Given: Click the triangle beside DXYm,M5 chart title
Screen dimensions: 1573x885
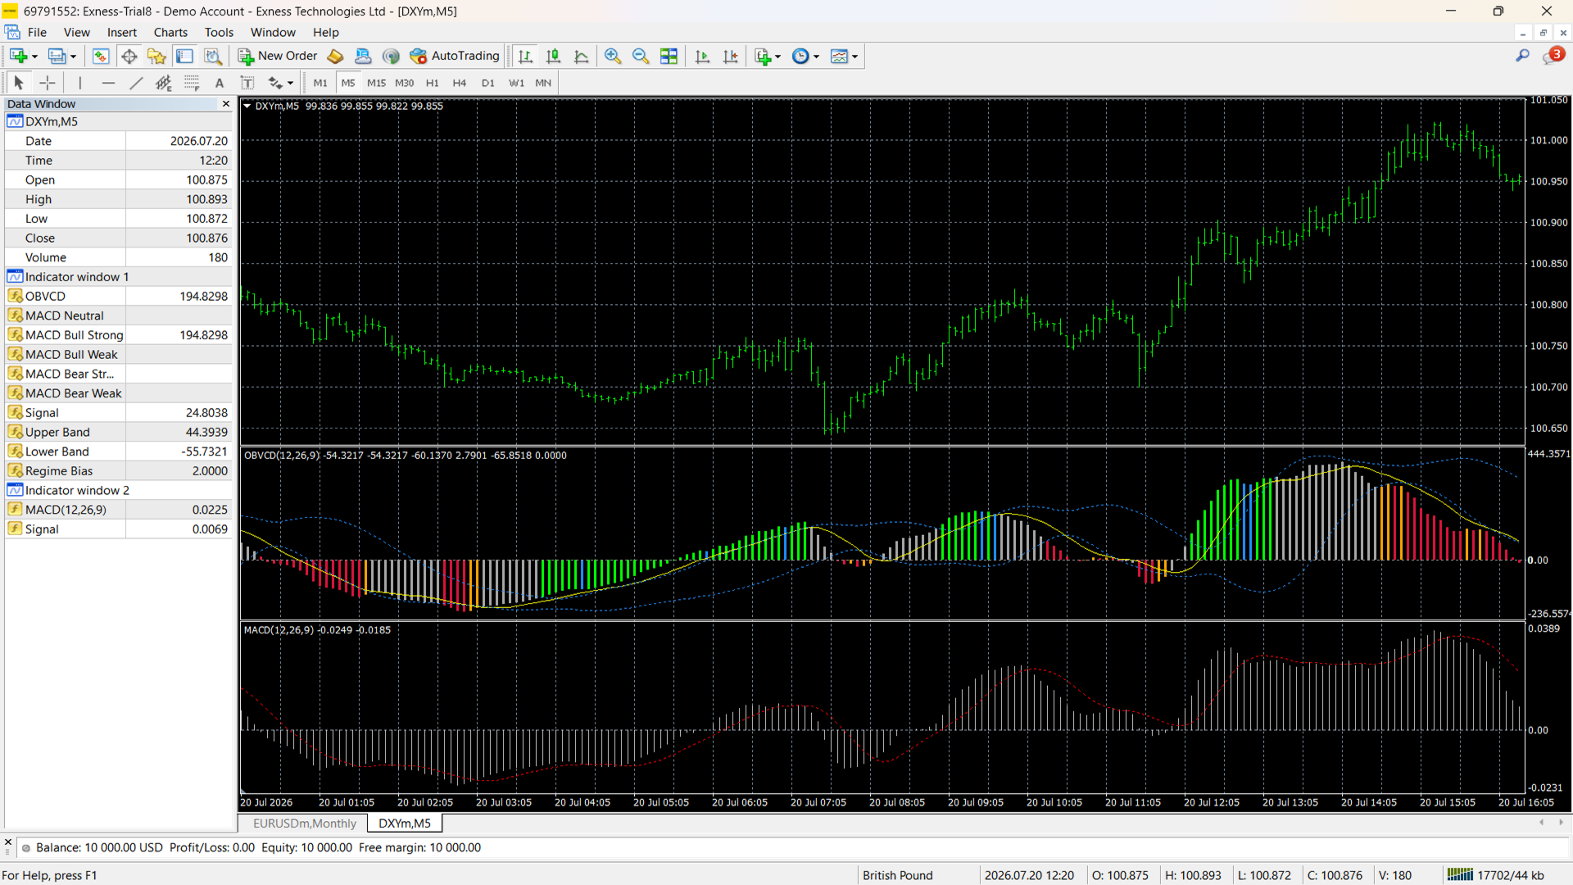Looking at the screenshot, I should click(247, 106).
